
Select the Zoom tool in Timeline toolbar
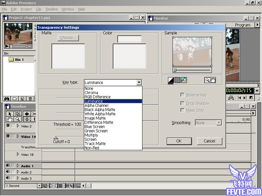(x=18, y=119)
